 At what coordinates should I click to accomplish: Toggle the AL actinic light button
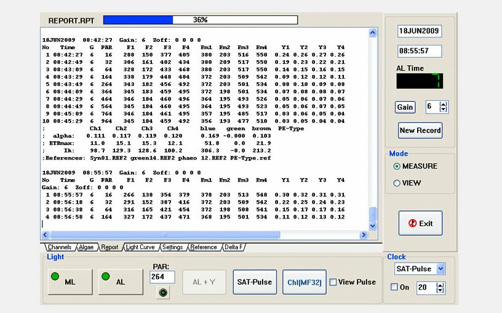[x=121, y=282]
